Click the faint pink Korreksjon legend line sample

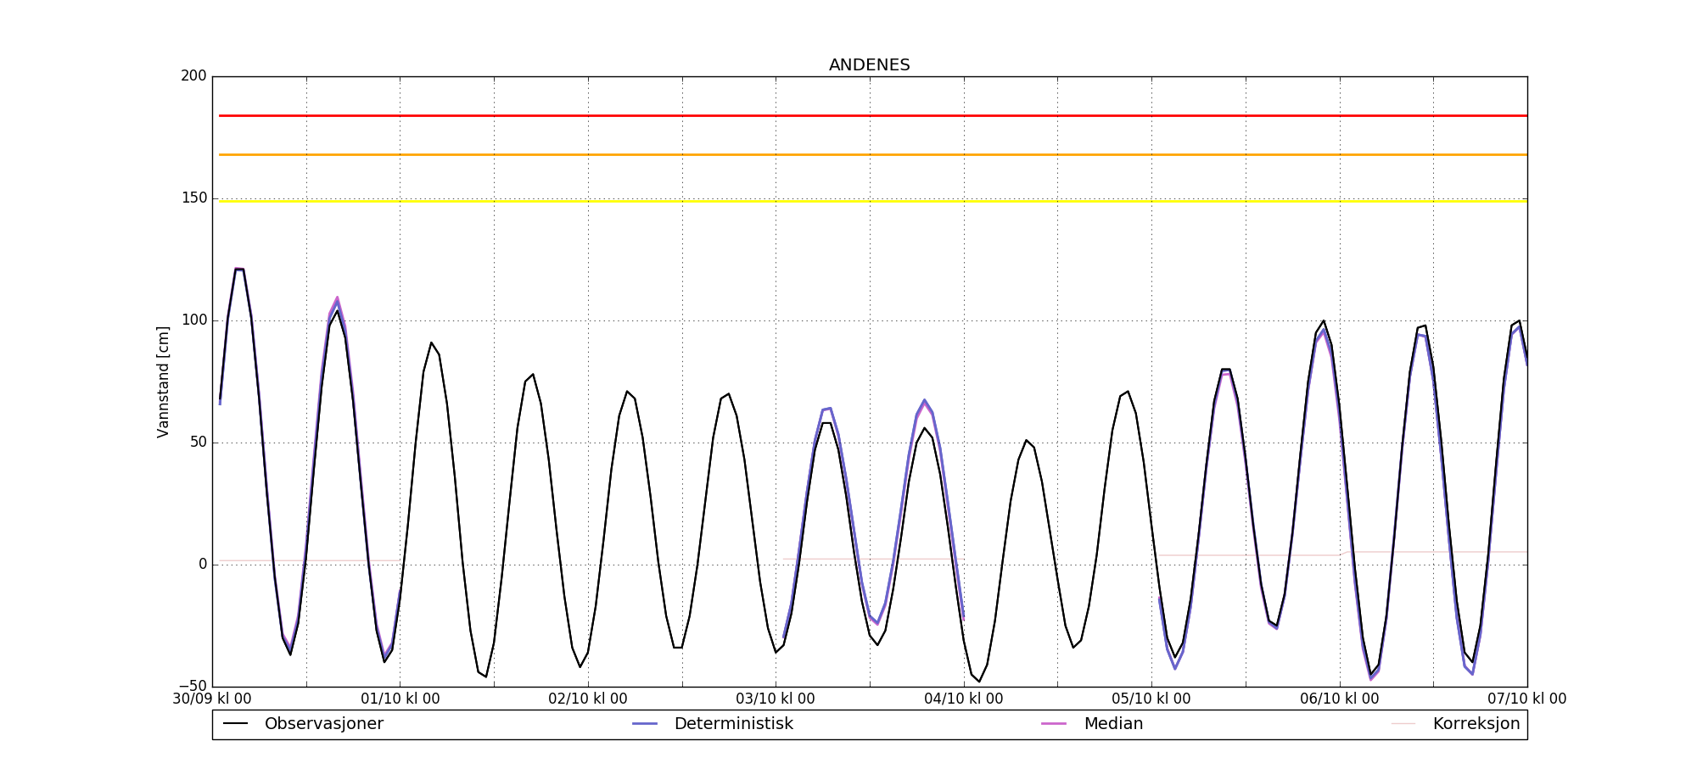click(x=1403, y=724)
